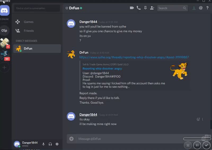Image resolution: width=212 pixels, height=150 pixels.
Task: Pause the screen recording
Action: (197, 145)
